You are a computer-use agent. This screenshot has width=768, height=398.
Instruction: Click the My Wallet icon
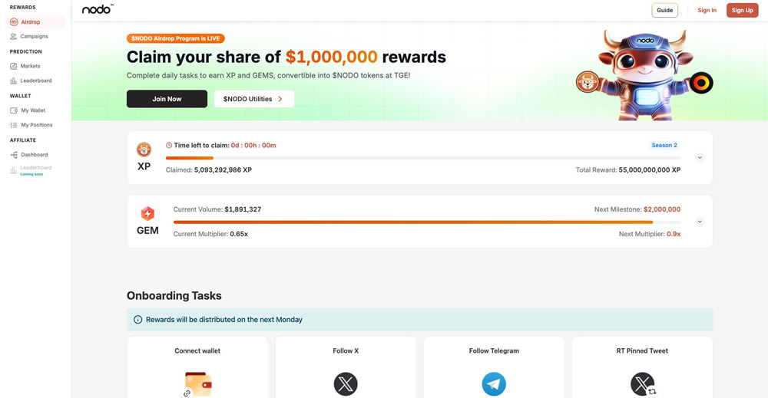14,110
